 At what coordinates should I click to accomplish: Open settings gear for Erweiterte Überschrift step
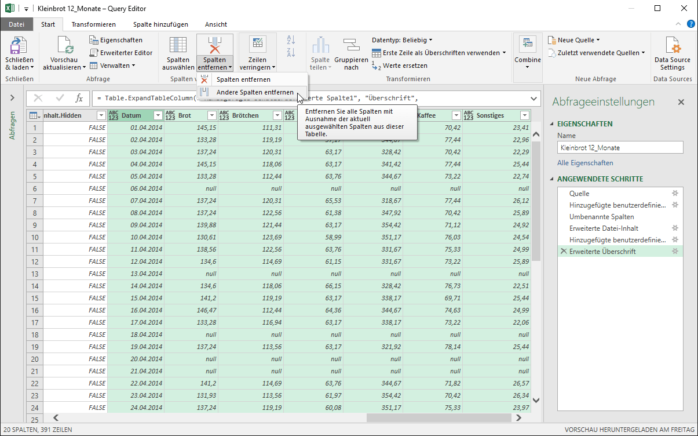[x=675, y=251]
